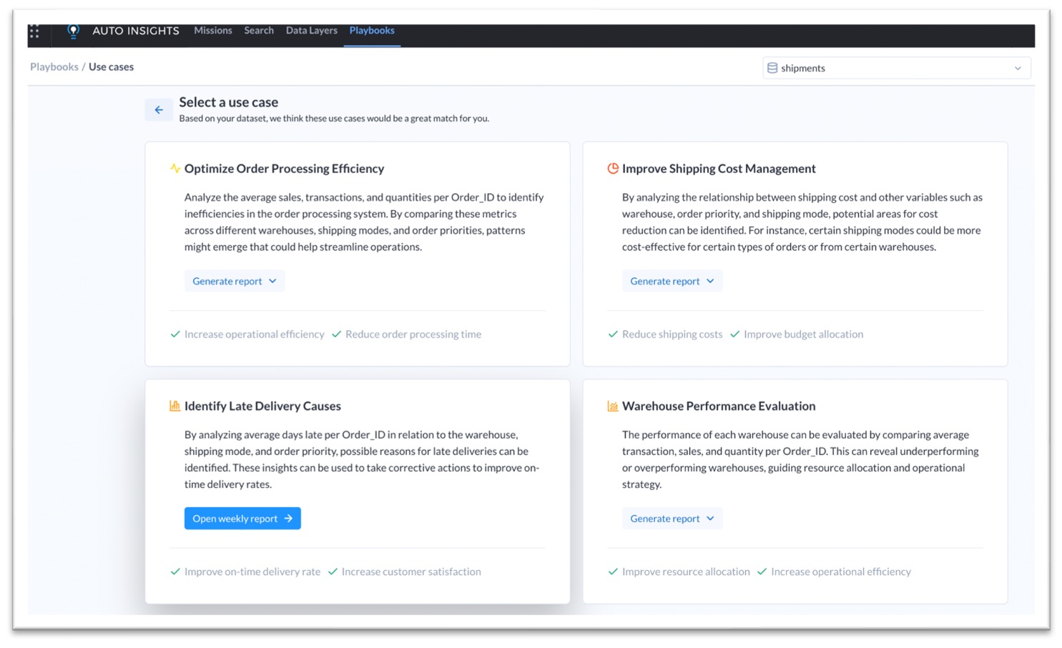This screenshot has height=648, width=1062.
Task: Select the Playbooks tab
Action: (372, 31)
